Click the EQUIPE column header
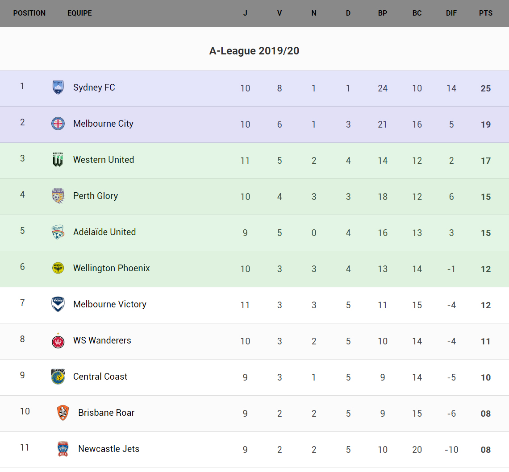Screen dimensions: 509x472 click(79, 13)
